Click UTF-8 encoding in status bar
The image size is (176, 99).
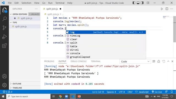pyautogui.click(x=122, y=92)
